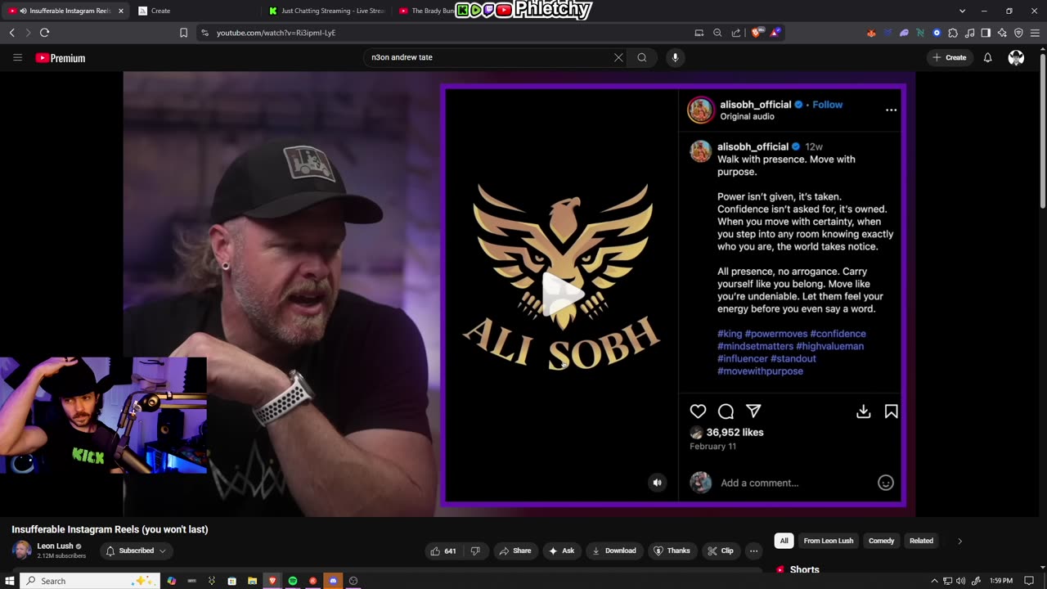Open Brave VPN shield icon
The width and height of the screenshot is (1047, 589).
(x=1018, y=33)
